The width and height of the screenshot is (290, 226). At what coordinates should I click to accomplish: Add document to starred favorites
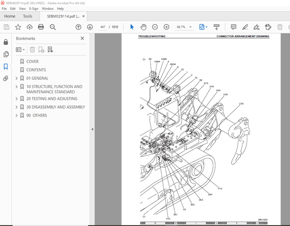coord(18,27)
